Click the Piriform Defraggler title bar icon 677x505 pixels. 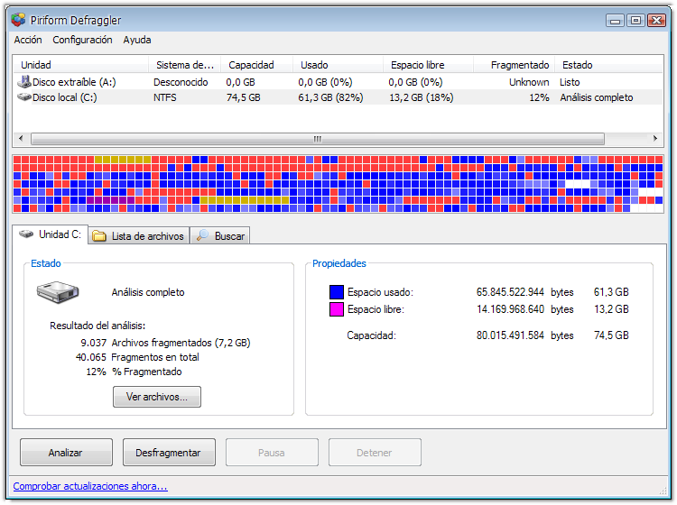tap(18, 20)
